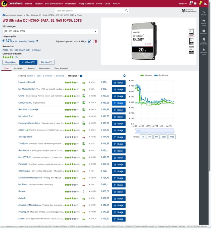Viewport: 211px width, 241px height.
Task: Select 6m period button
Action: [x=156, y=137]
